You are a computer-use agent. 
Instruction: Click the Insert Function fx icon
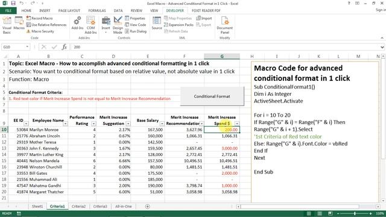coord(65,47)
